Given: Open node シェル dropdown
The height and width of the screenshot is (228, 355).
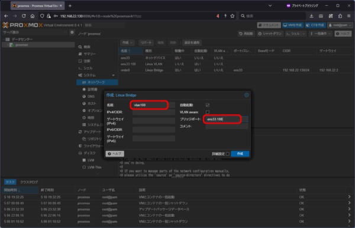Looking at the screenshot, I should pos(296,34).
